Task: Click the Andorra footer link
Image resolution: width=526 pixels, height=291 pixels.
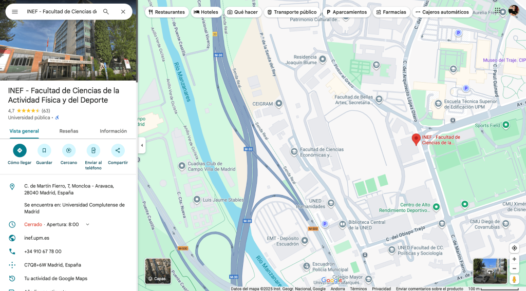Action: (337, 288)
